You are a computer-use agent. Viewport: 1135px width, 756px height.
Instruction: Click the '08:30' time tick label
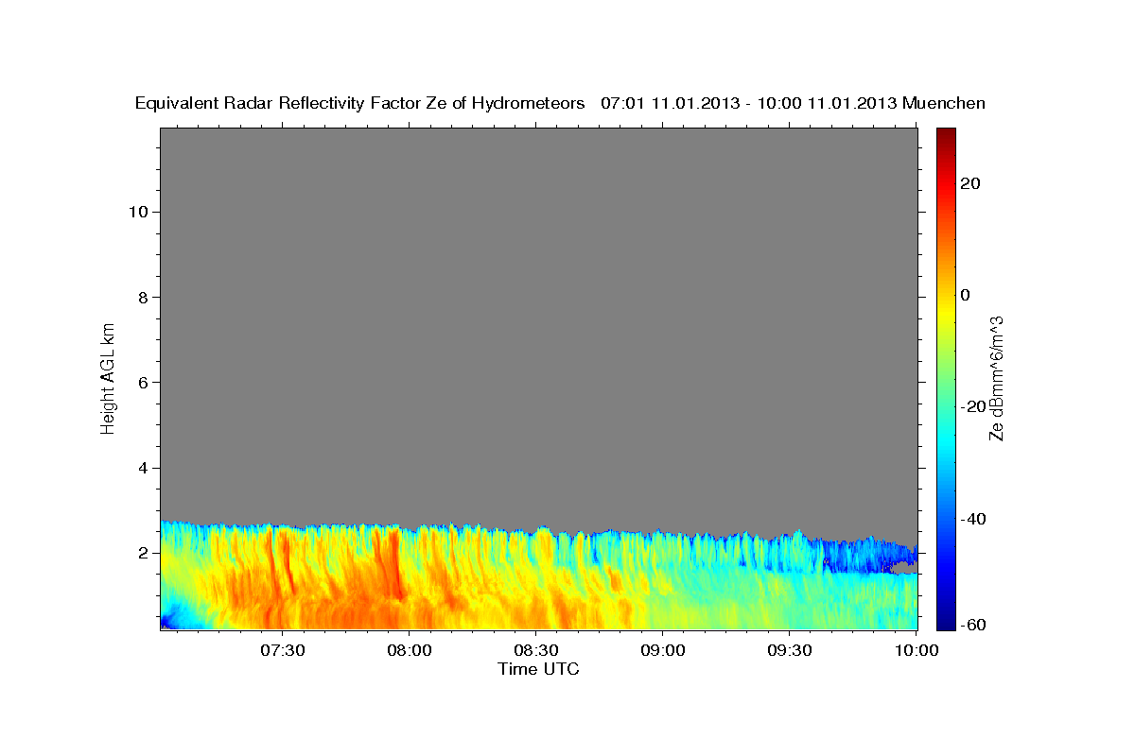[x=535, y=651]
